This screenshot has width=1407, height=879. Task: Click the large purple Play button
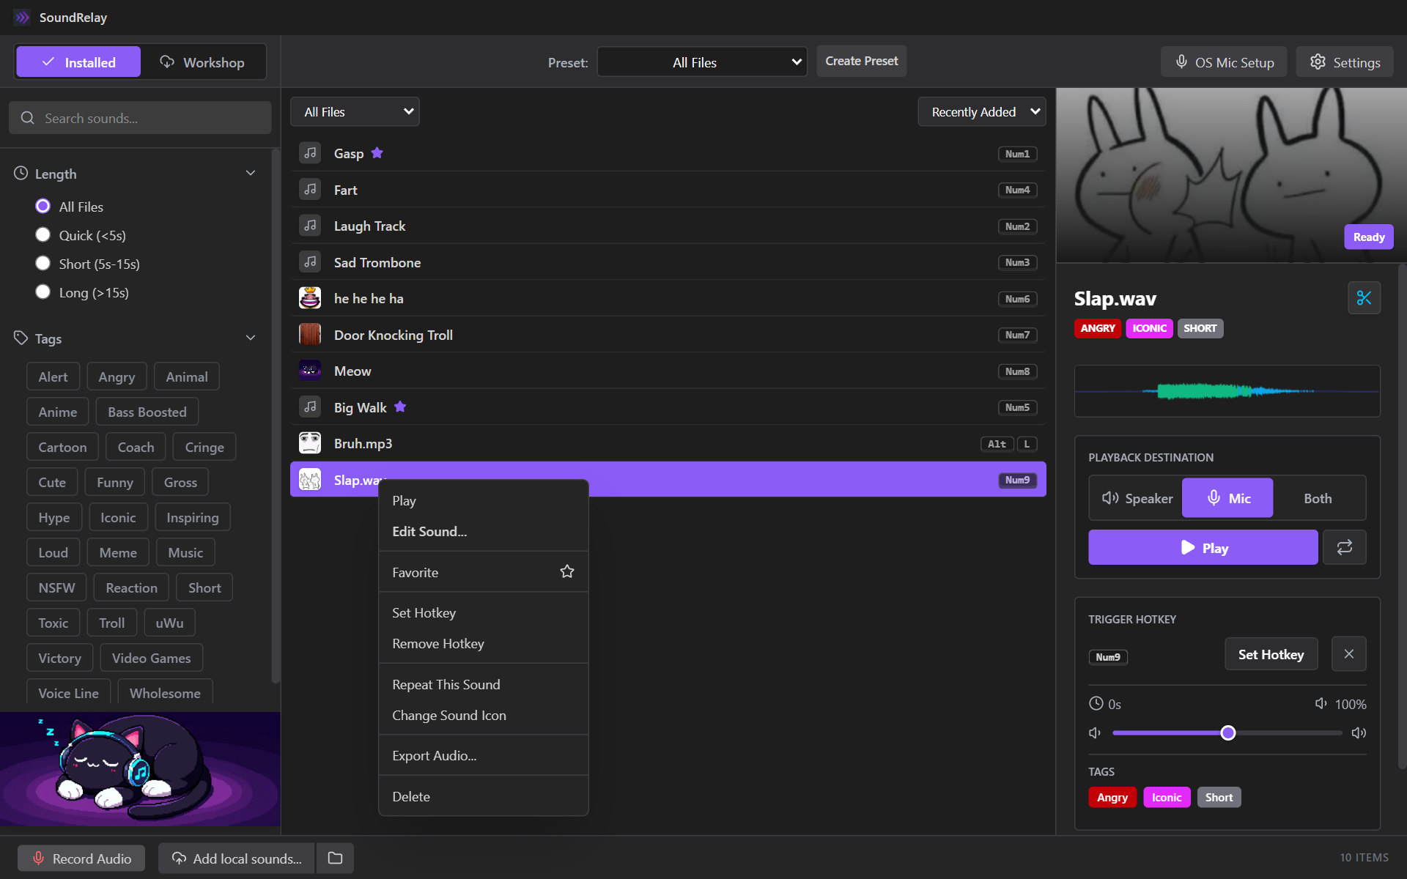click(1203, 547)
